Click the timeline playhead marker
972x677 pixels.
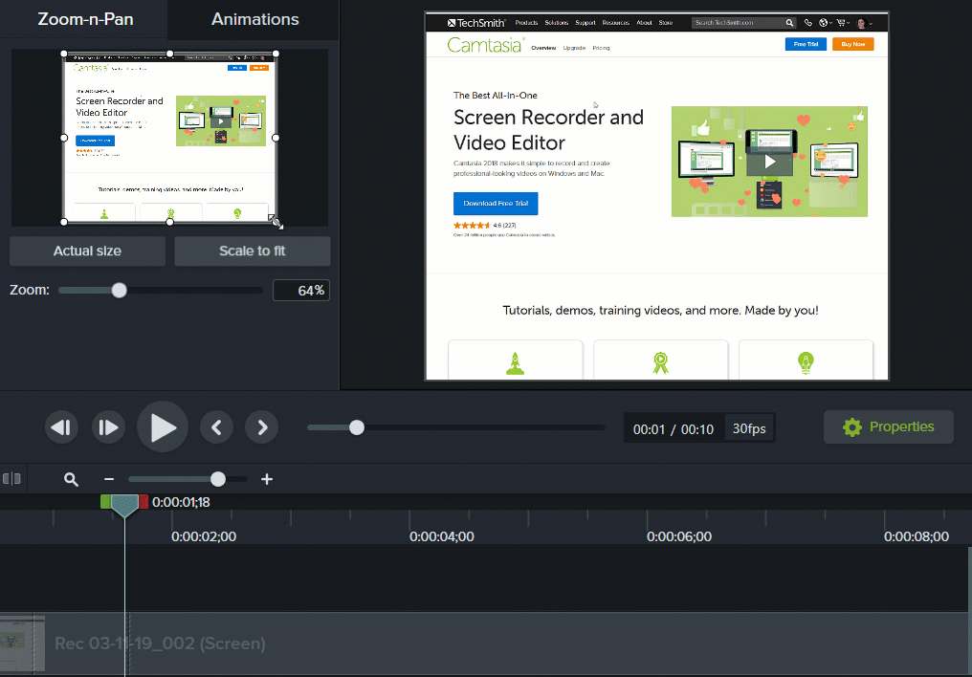[x=124, y=506]
